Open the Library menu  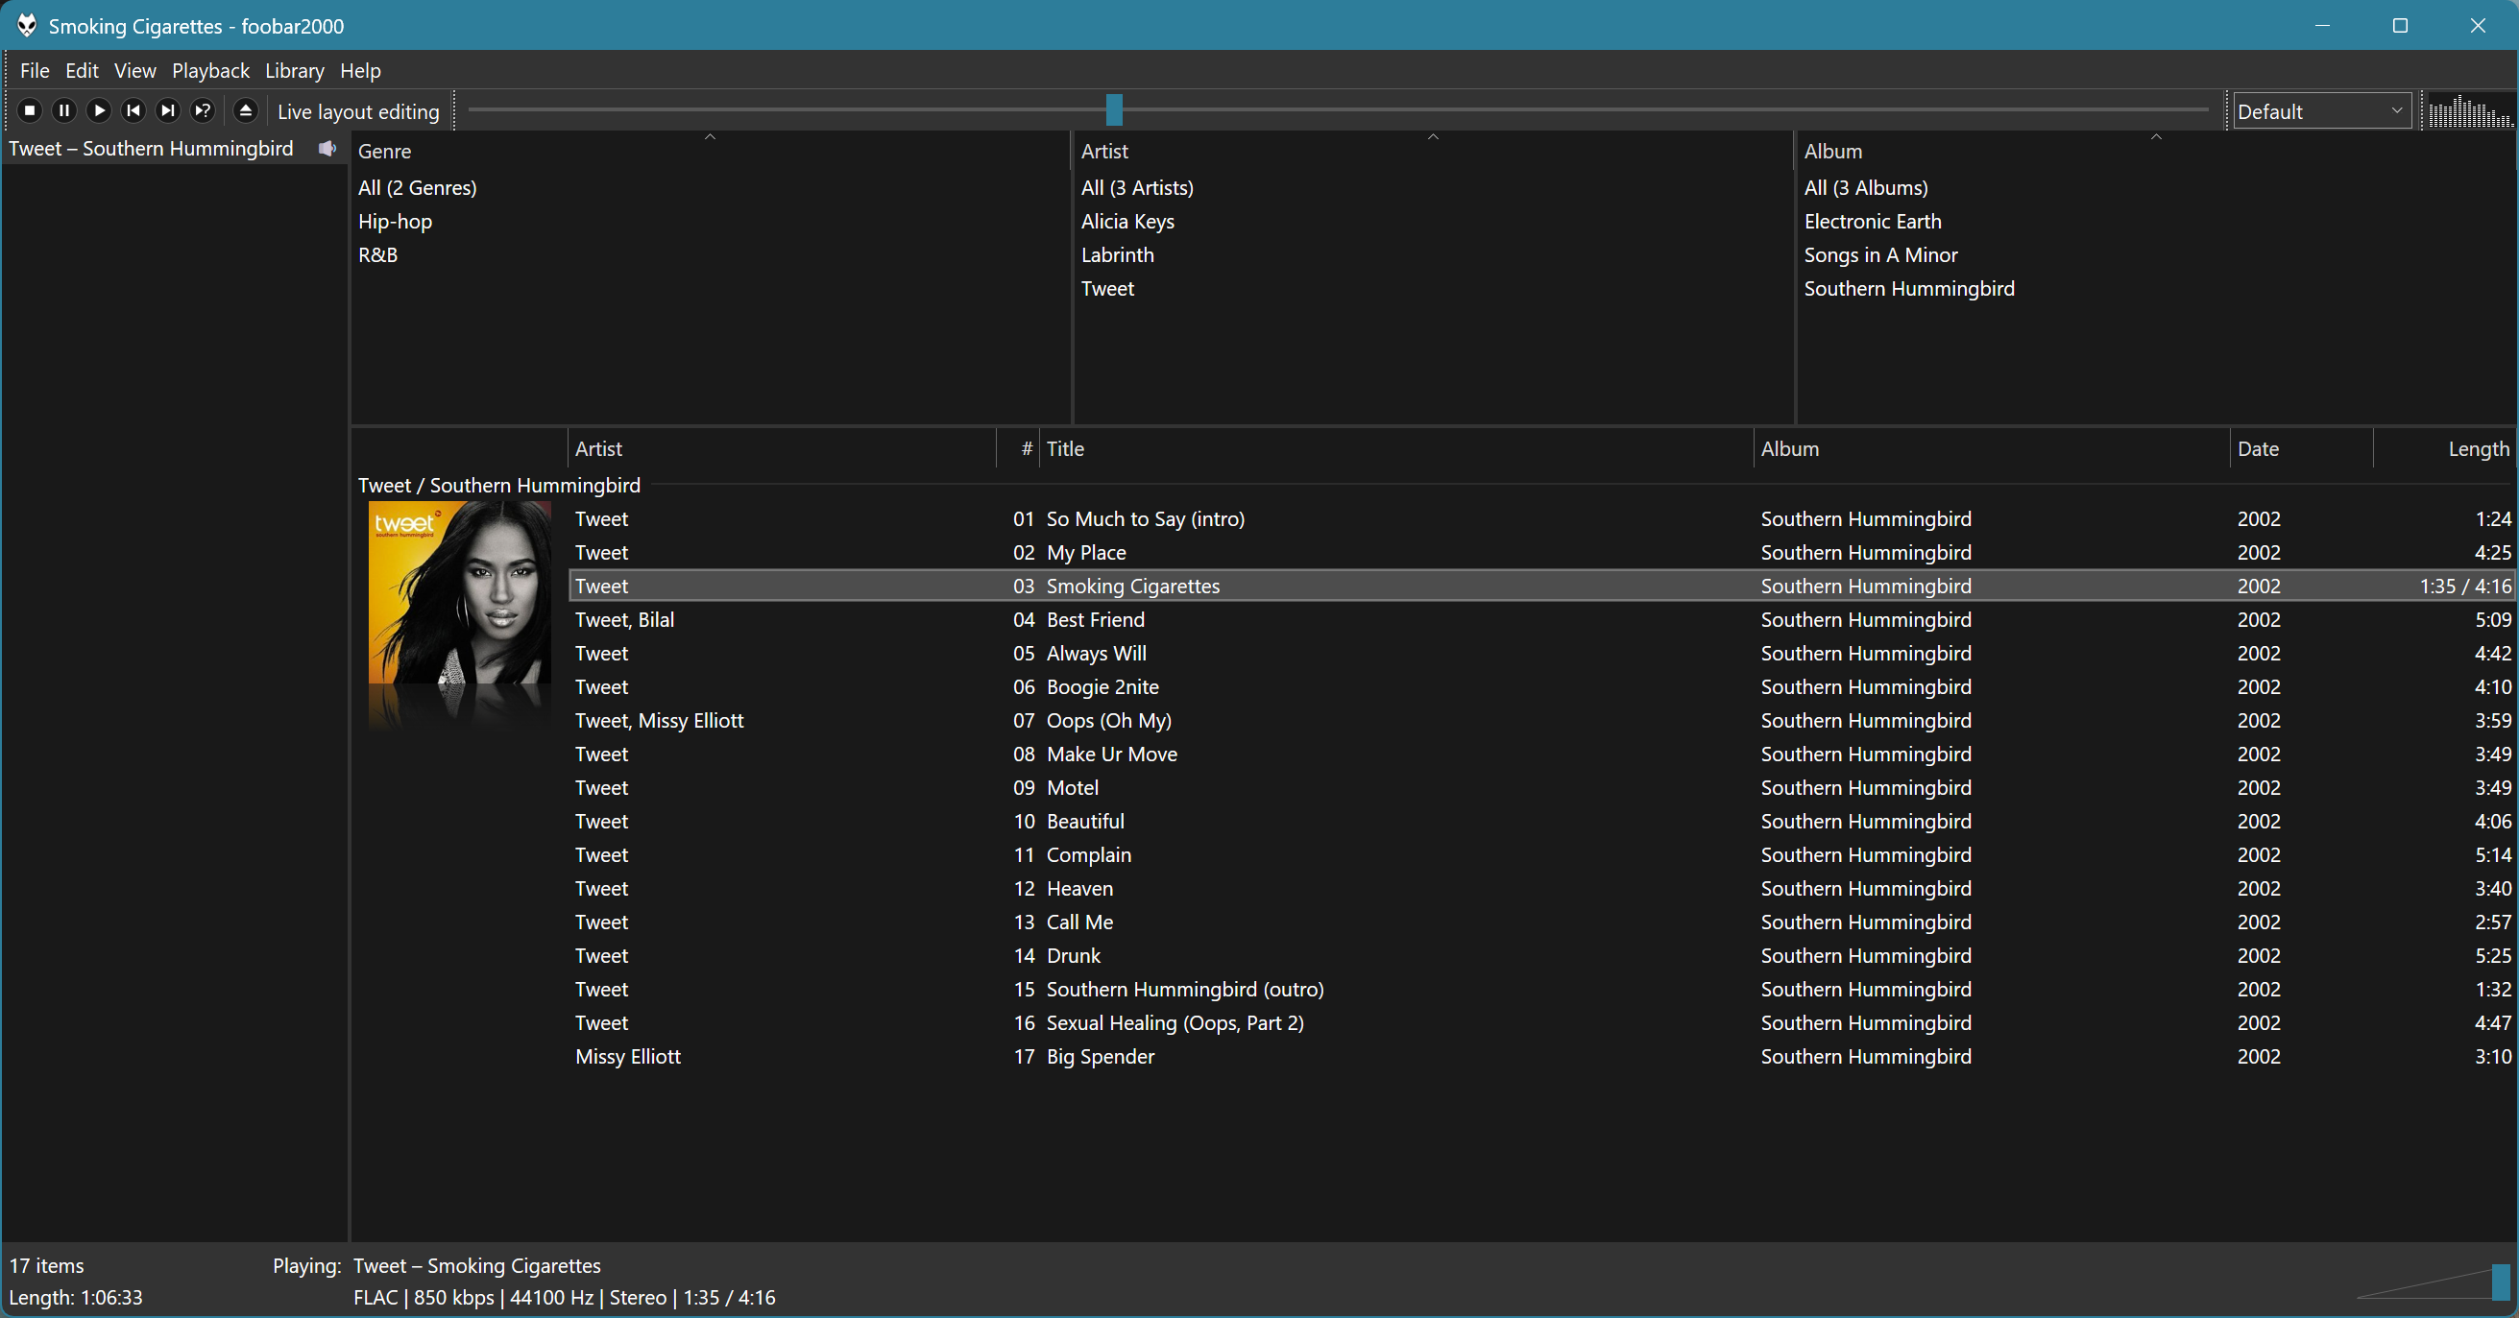294,70
